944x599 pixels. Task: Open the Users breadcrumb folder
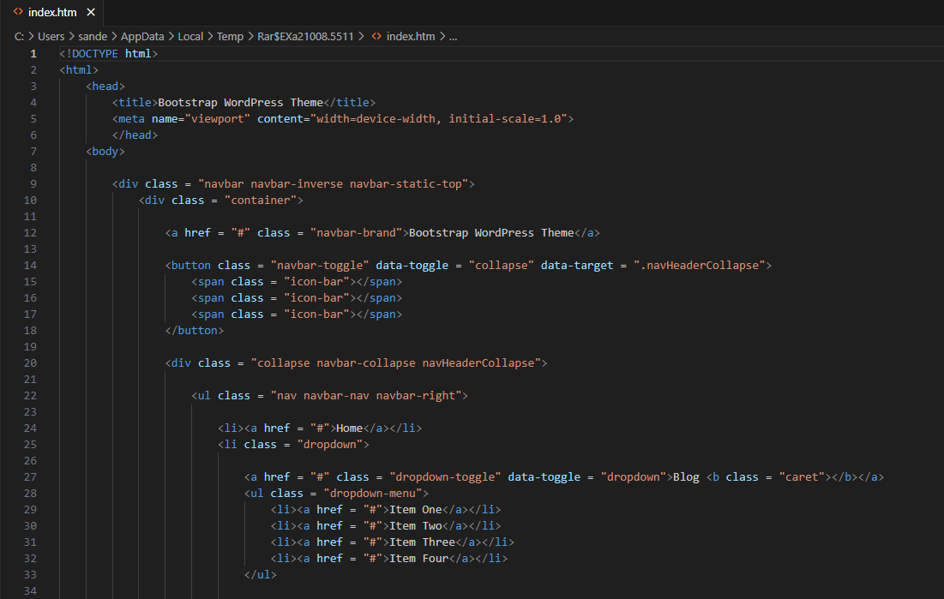(x=51, y=37)
